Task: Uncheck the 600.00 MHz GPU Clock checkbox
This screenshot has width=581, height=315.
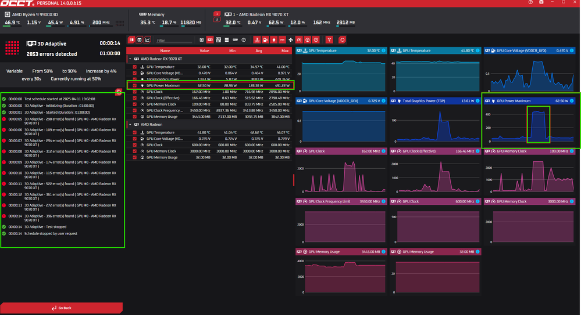Action: pos(134,145)
